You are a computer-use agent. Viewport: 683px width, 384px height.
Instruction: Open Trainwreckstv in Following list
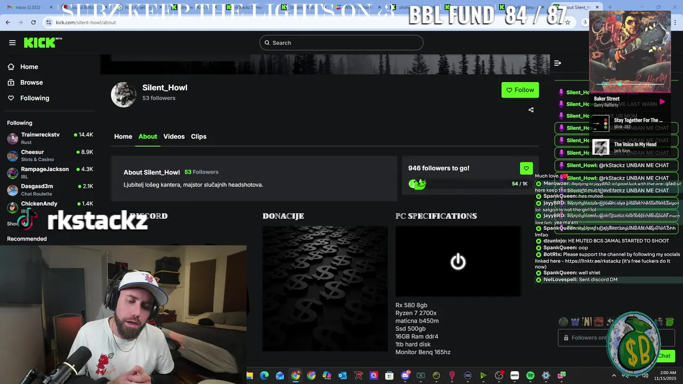(x=50, y=138)
